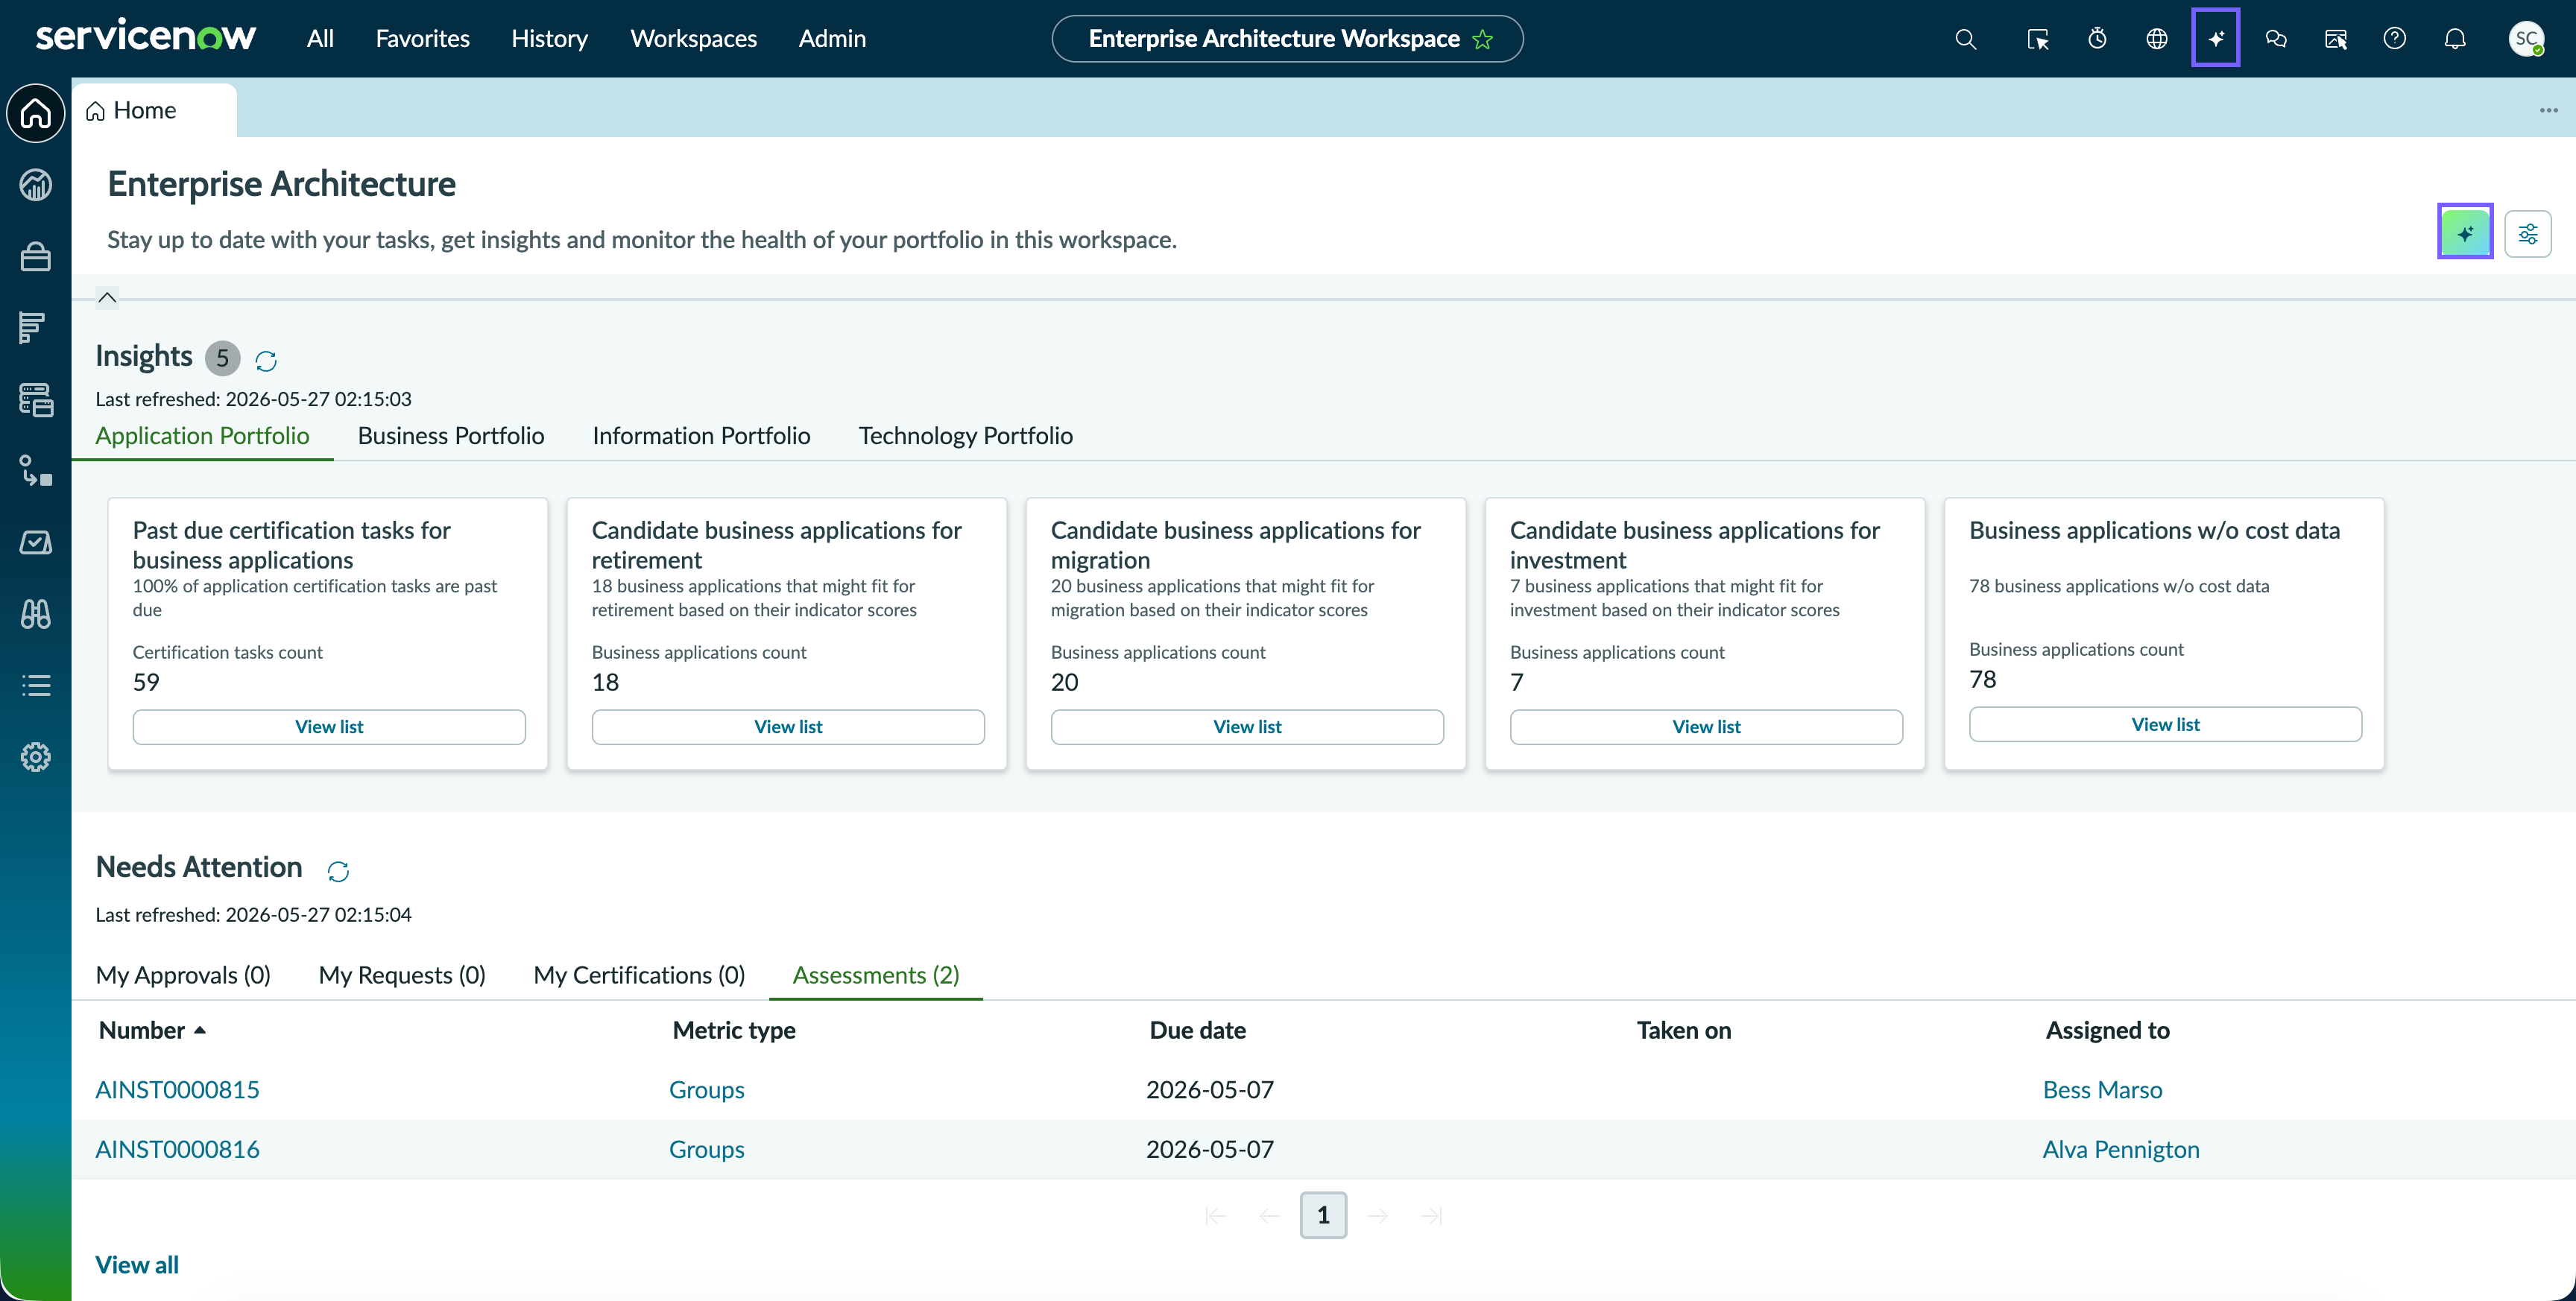Image resolution: width=2576 pixels, height=1301 pixels.
Task: Open Bess Marso user link
Action: click(x=2102, y=1090)
